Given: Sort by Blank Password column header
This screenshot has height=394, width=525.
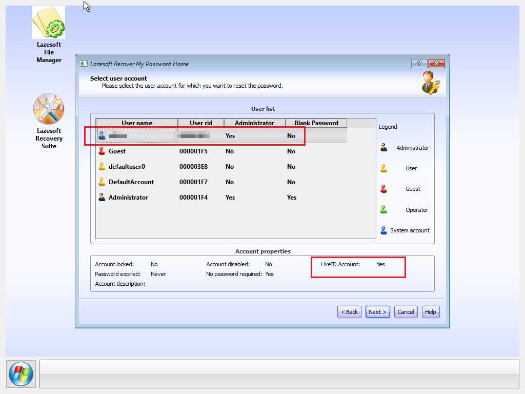Looking at the screenshot, I should [316, 123].
